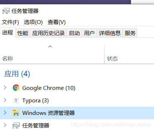
Task: Open the 文件(F) menu
Action: click(10, 22)
